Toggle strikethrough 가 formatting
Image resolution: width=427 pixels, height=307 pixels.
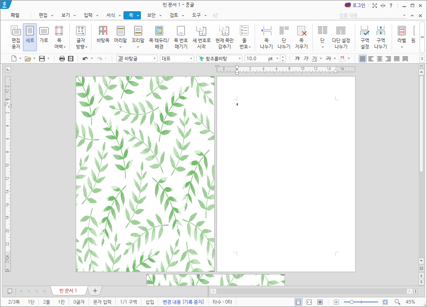click(x=328, y=59)
